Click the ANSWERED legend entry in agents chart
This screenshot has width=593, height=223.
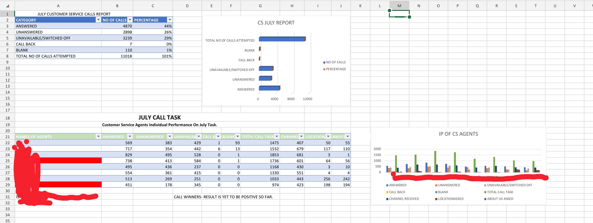[x=397, y=185]
